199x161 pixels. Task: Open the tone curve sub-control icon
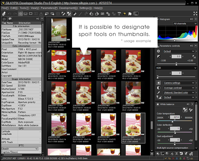(162, 154)
